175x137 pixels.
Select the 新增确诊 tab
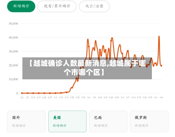click(x=21, y=6)
